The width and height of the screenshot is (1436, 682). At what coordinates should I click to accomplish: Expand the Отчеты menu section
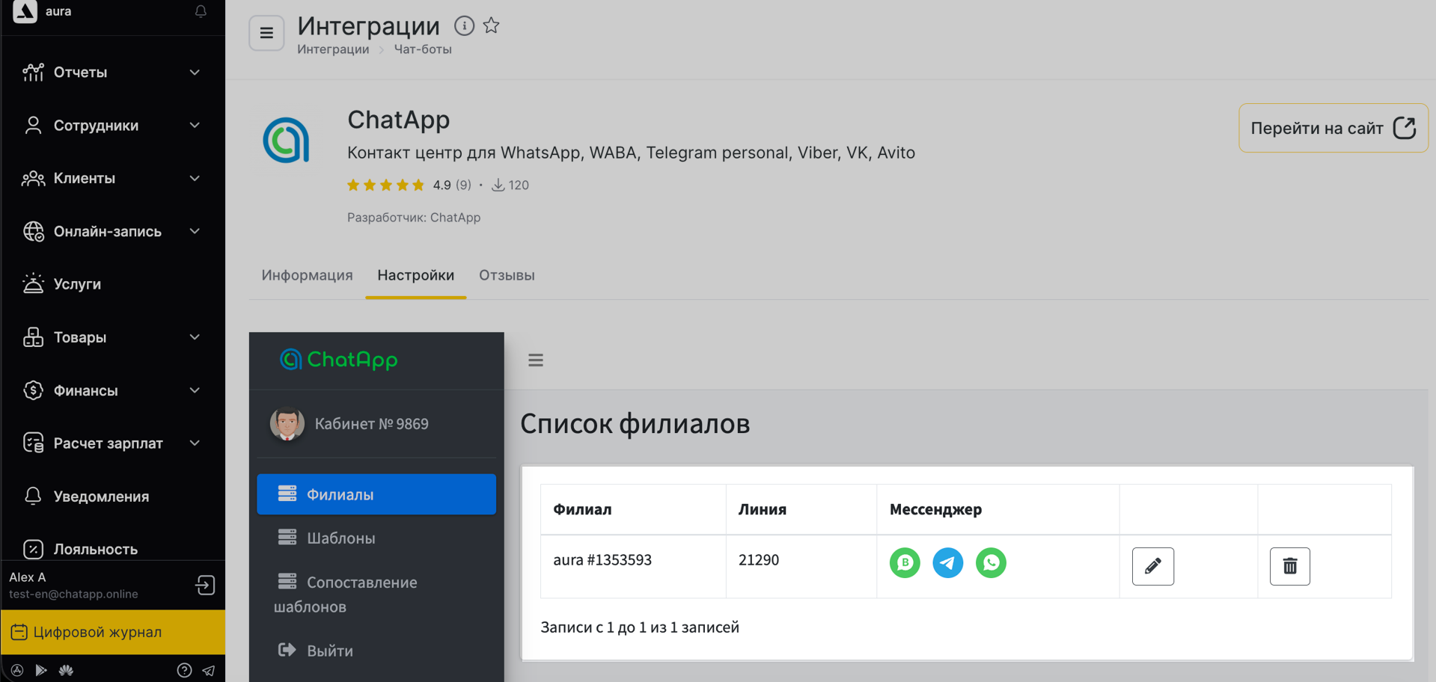pos(112,73)
